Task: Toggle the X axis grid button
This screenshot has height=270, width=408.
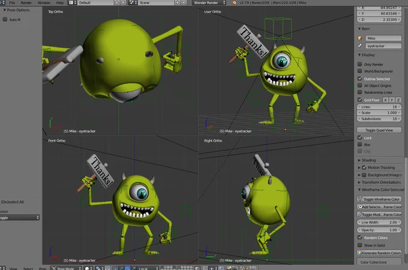Action: [x=385, y=100]
